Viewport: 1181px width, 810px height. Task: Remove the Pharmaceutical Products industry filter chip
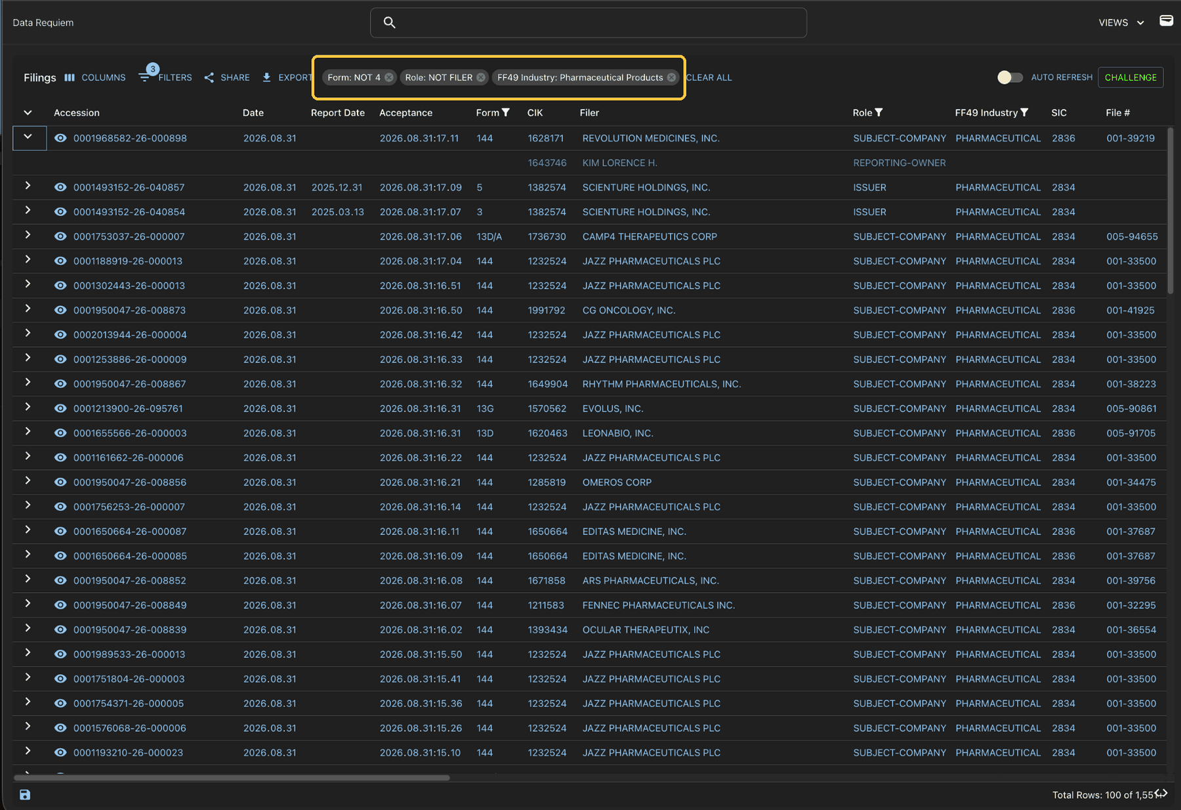[671, 77]
